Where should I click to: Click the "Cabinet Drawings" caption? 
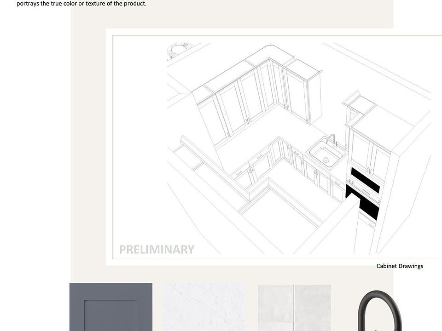coord(399,266)
